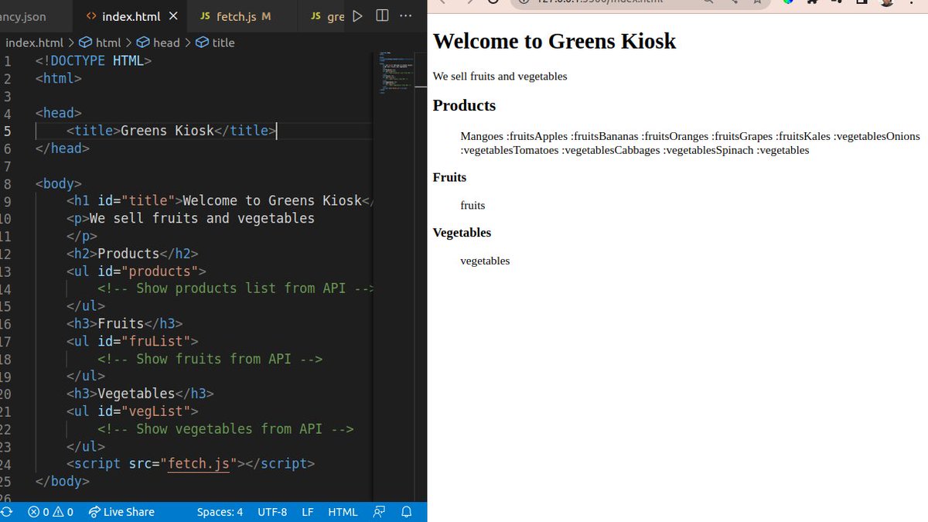Click the index.html breadcrumb
Viewport: 928px width, 522px height.
click(34, 43)
